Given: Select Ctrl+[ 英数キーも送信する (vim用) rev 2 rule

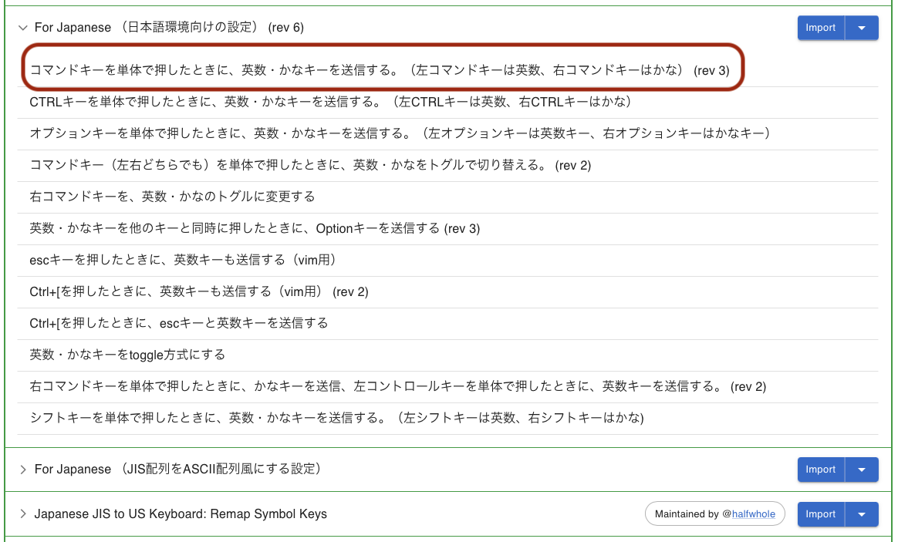Looking at the screenshot, I should (199, 291).
